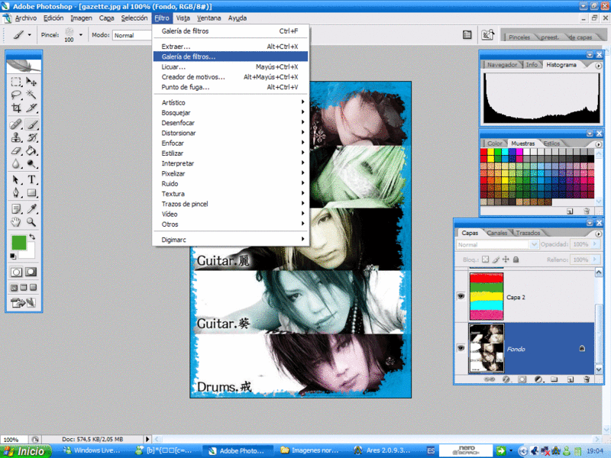Switch to the Estilos tab

tap(551, 144)
